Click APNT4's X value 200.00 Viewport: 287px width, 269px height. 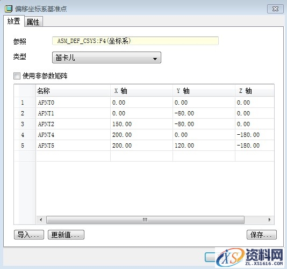coord(141,135)
